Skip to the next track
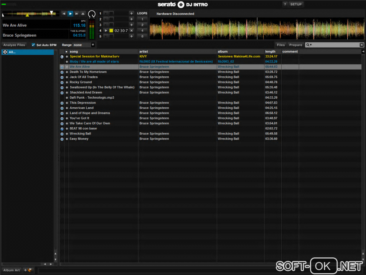The image size is (366, 275). pos(76,14)
